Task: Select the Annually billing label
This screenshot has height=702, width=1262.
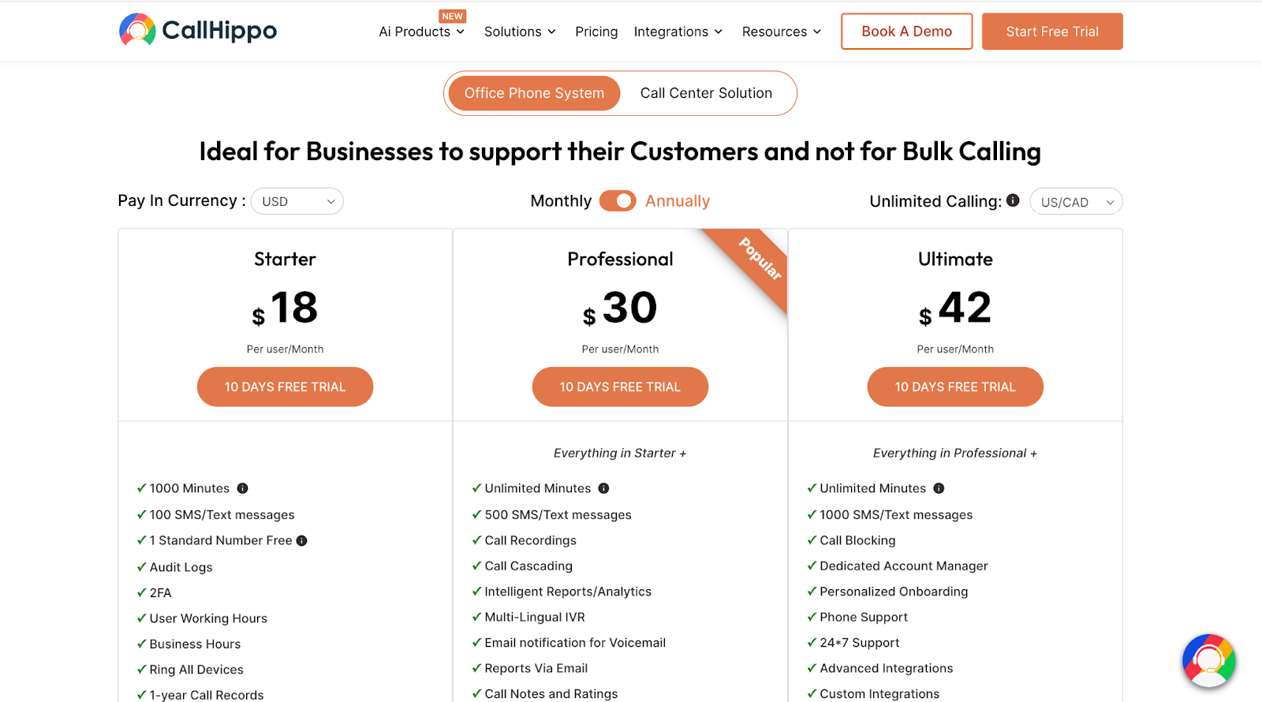Action: 678,201
